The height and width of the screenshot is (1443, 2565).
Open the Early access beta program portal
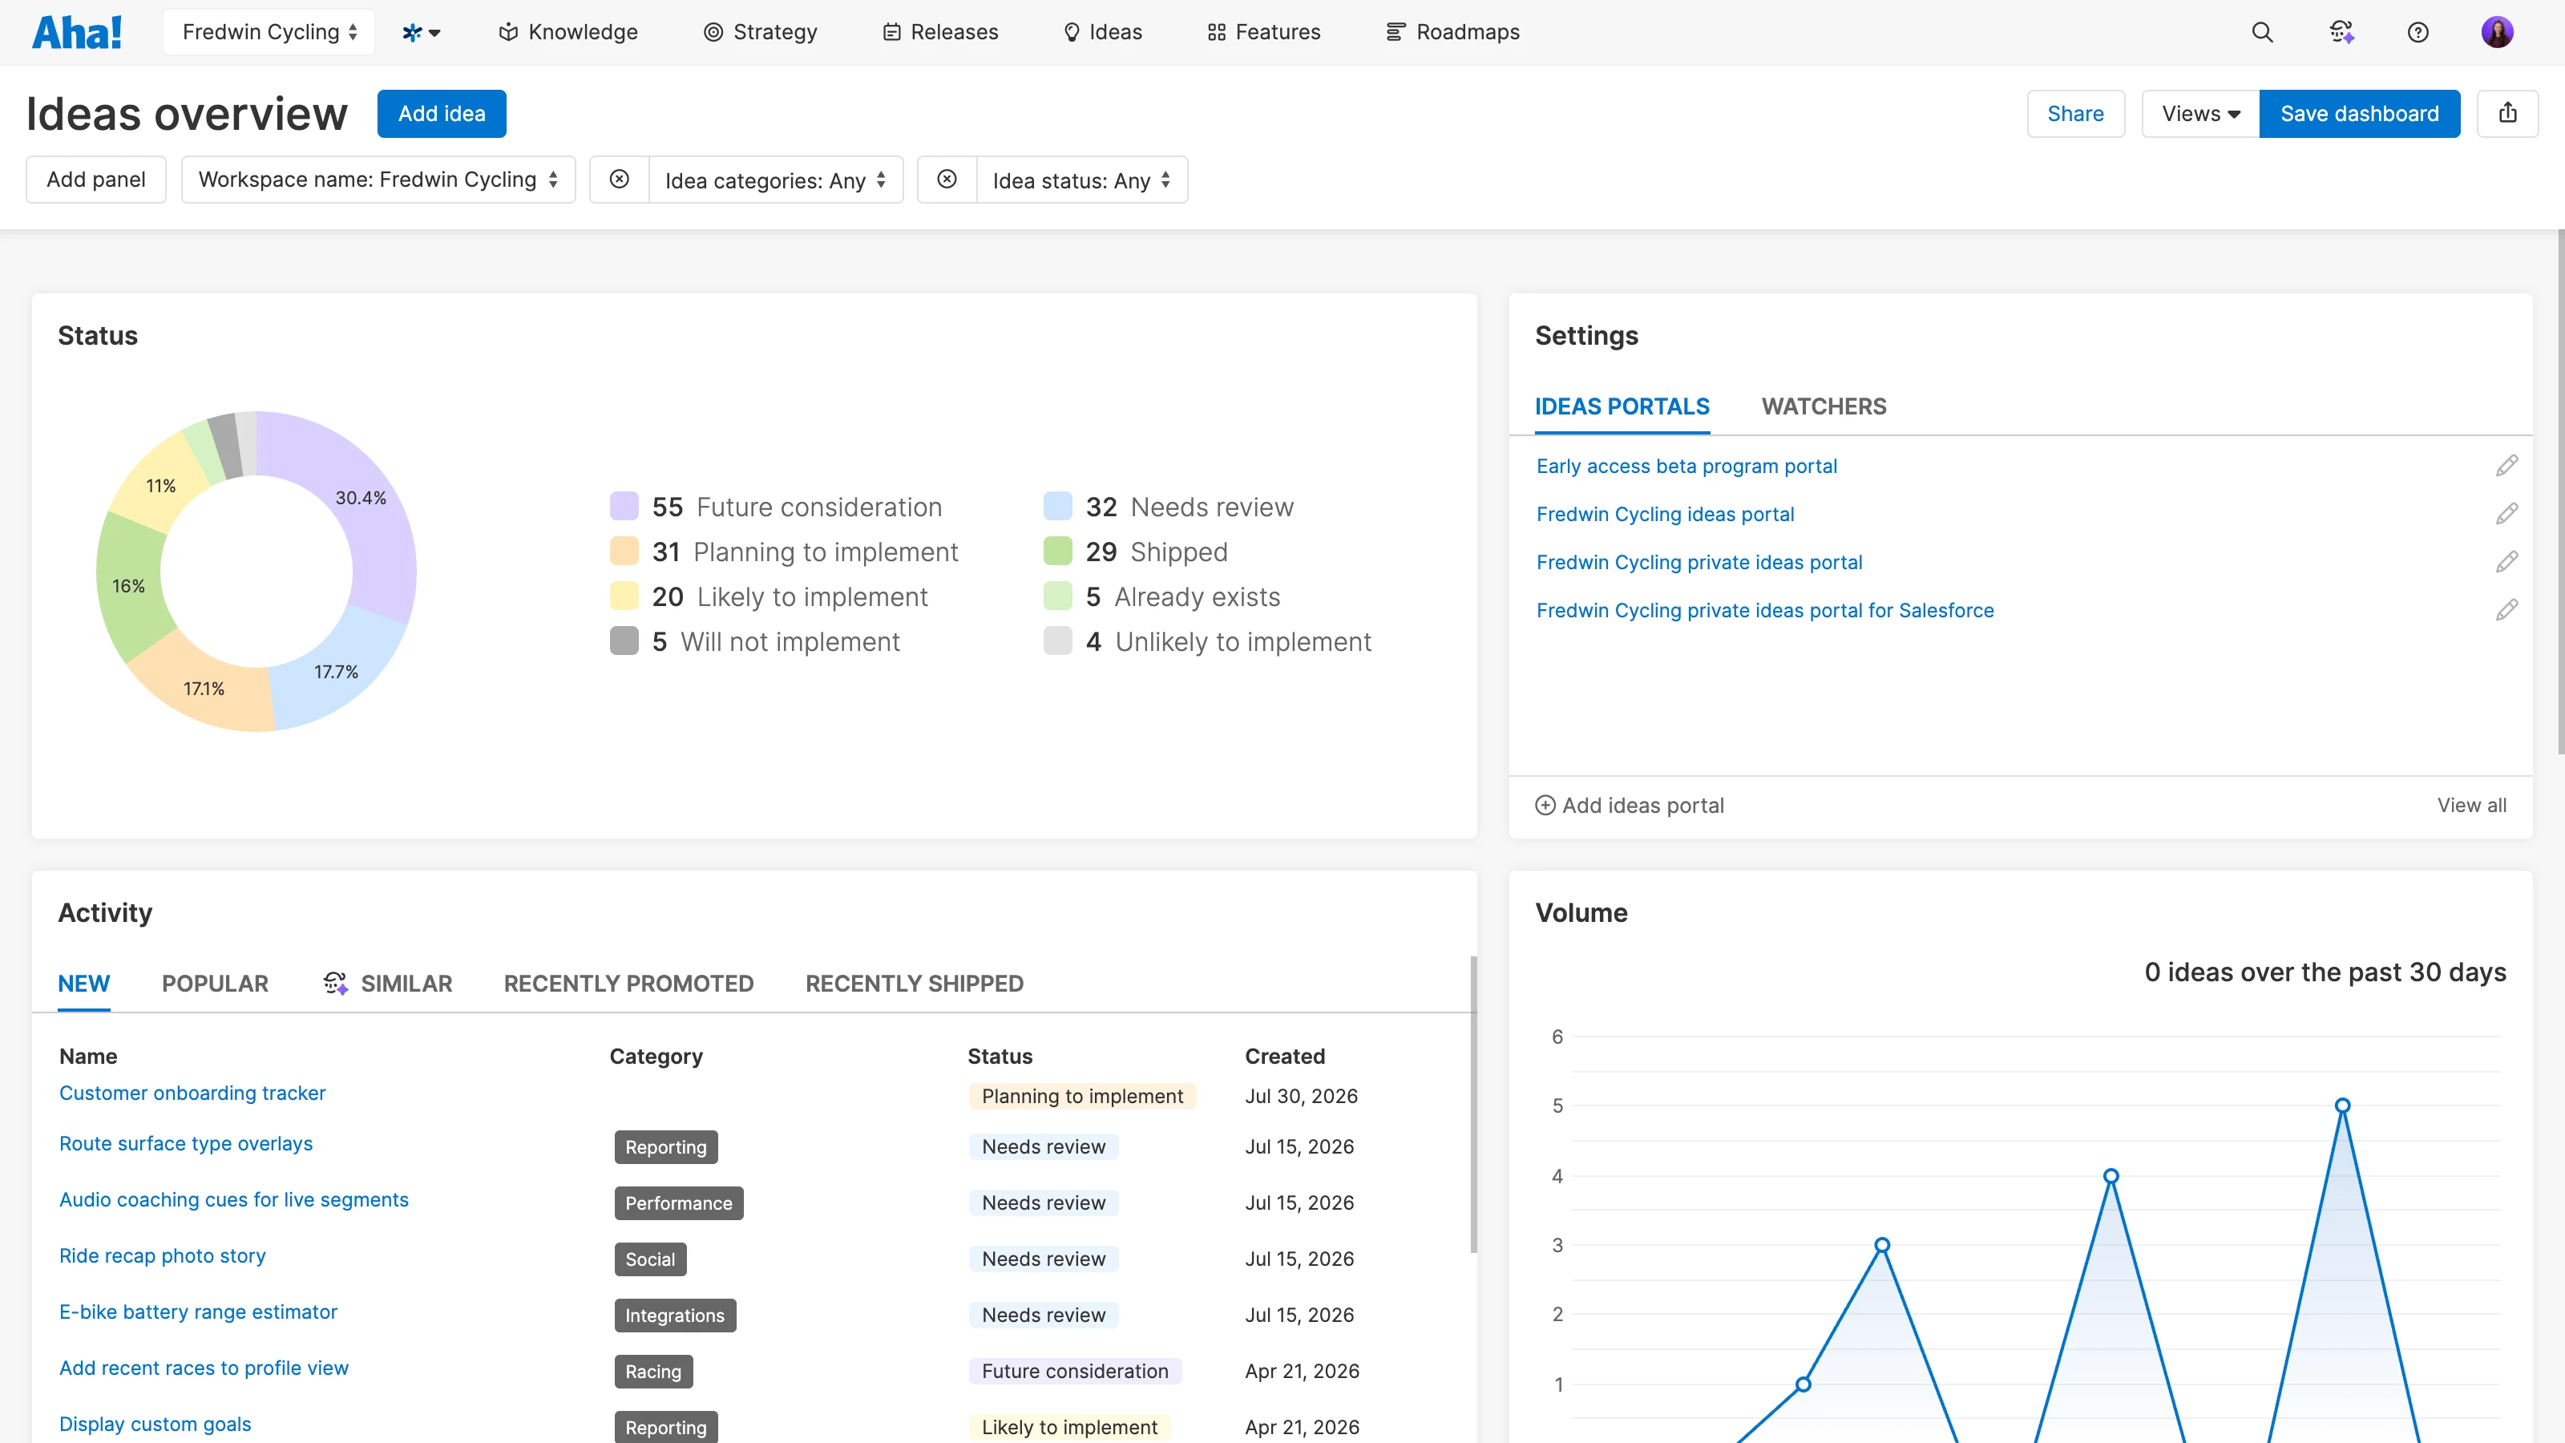tap(1686, 466)
